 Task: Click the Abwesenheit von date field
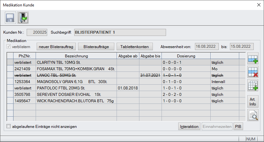click(x=207, y=46)
